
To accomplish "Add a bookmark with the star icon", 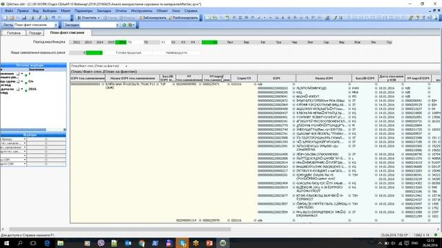I will coord(124,25).
